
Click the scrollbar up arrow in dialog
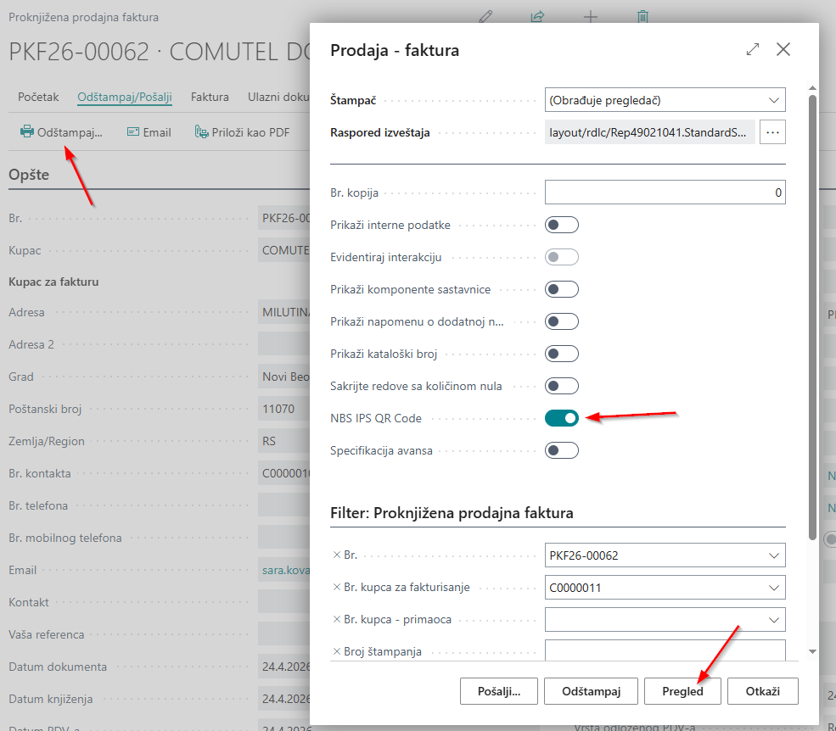coord(812,88)
